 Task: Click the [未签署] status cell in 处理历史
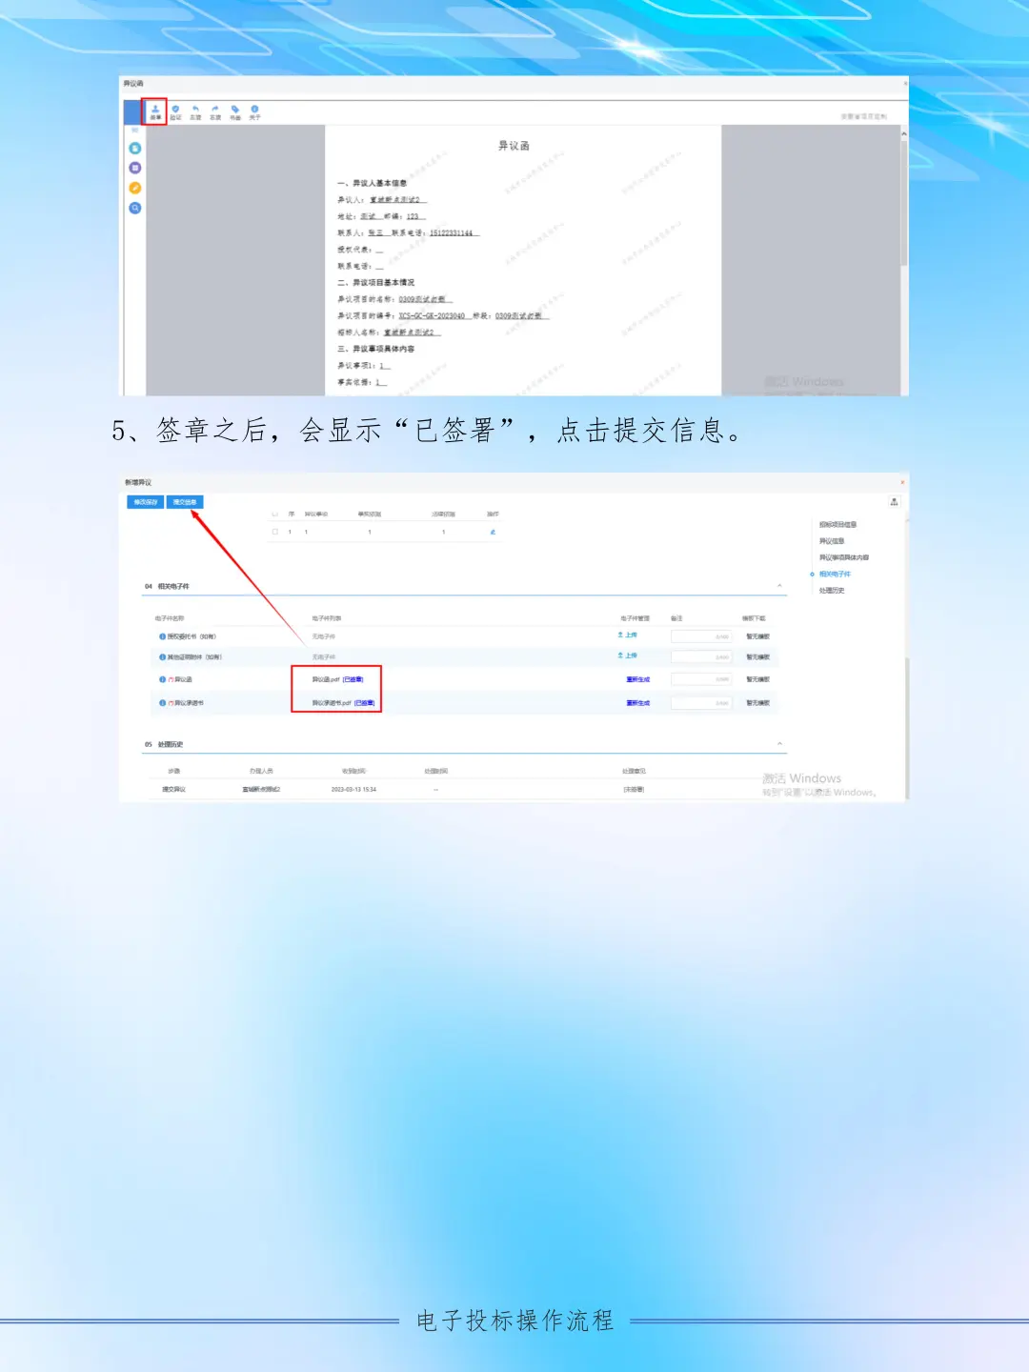click(x=634, y=790)
